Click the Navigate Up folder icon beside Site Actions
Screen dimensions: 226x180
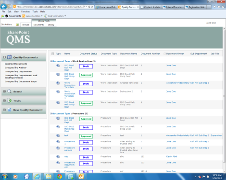tap(17, 24)
